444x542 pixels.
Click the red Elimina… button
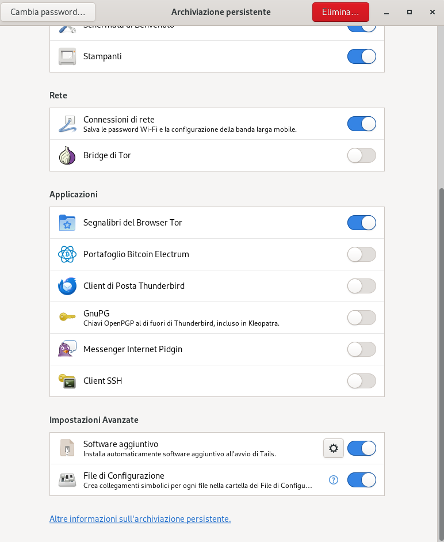coord(340,12)
